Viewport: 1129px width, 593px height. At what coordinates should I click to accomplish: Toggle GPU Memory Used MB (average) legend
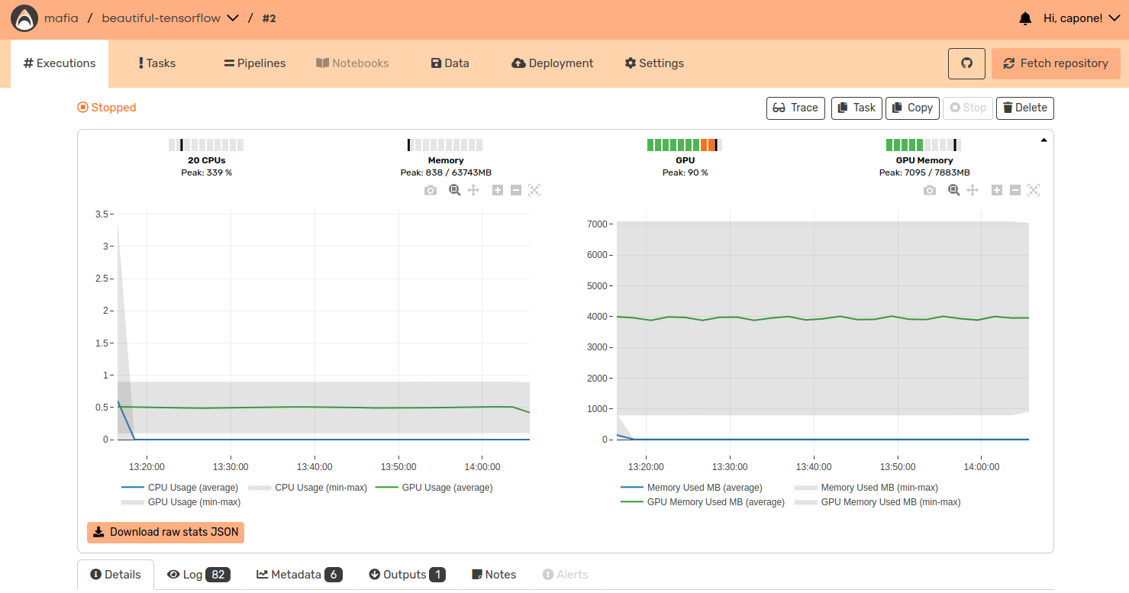[x=703, y=502]
